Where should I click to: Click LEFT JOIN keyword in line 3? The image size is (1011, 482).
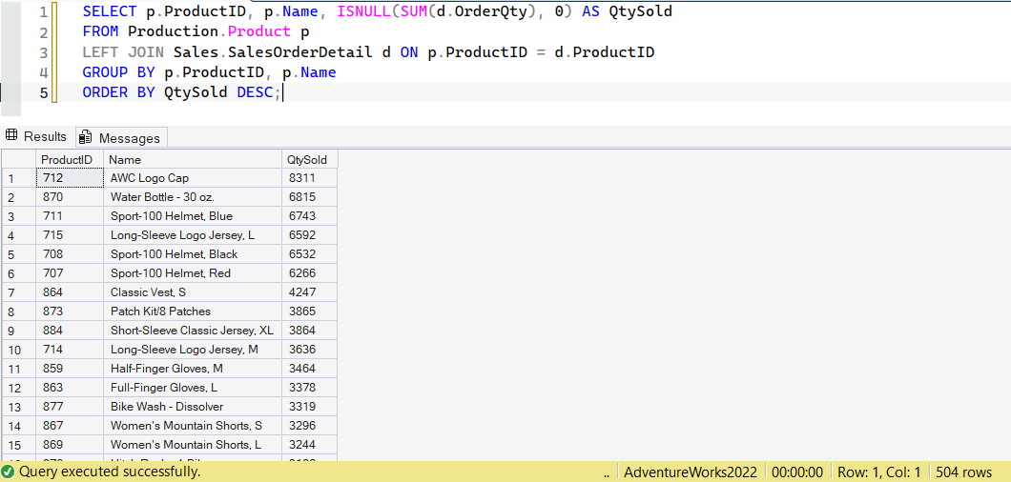(x=124, y=52)
